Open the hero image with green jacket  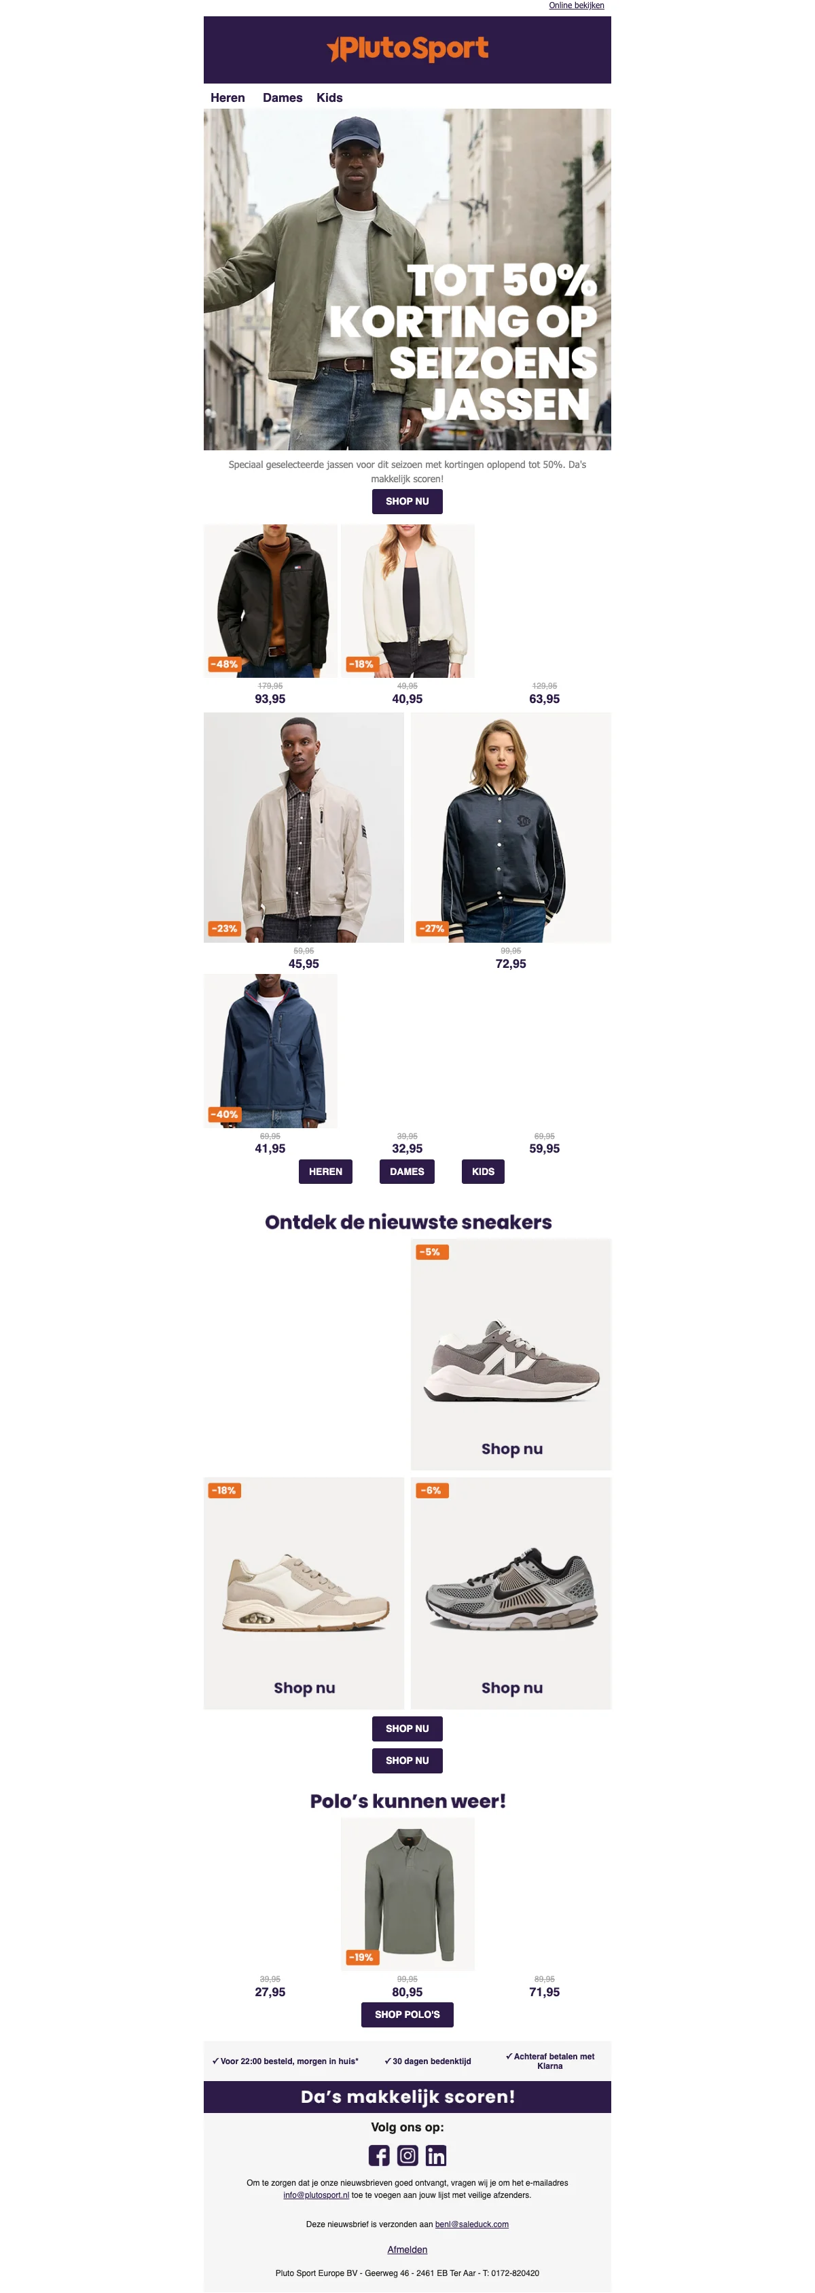tap(407, 280)
